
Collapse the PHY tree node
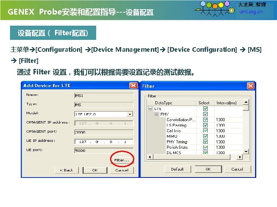tap(156, 114)
